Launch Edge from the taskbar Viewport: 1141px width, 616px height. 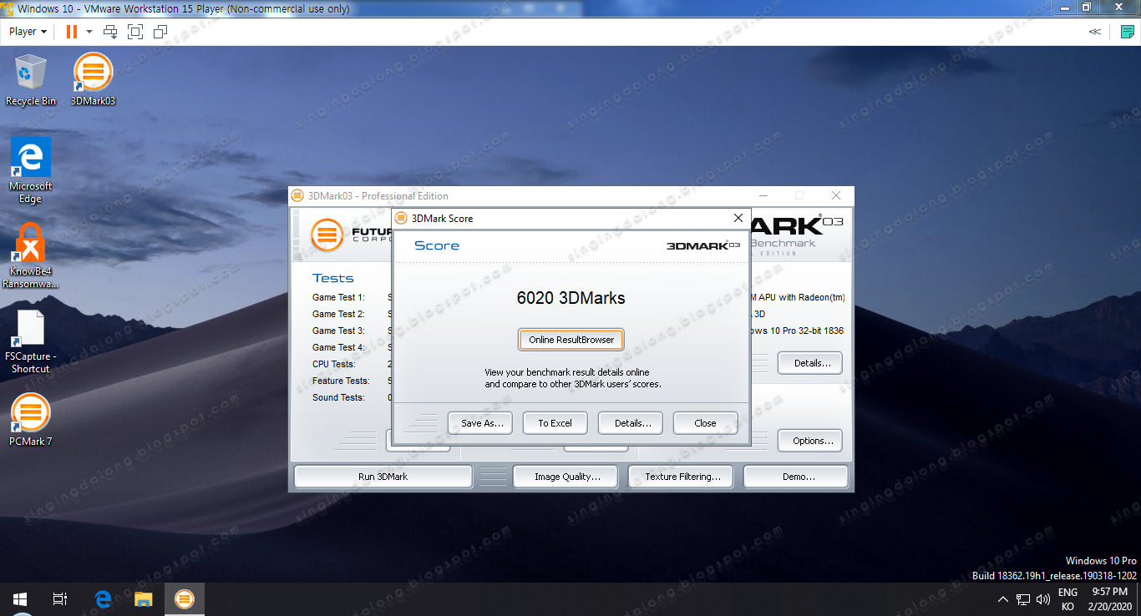pos(104,599)
